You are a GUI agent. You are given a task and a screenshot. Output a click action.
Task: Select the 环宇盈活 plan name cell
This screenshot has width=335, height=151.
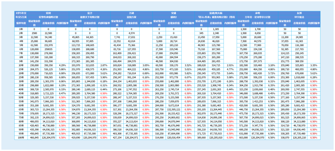(x=299, y=17)
